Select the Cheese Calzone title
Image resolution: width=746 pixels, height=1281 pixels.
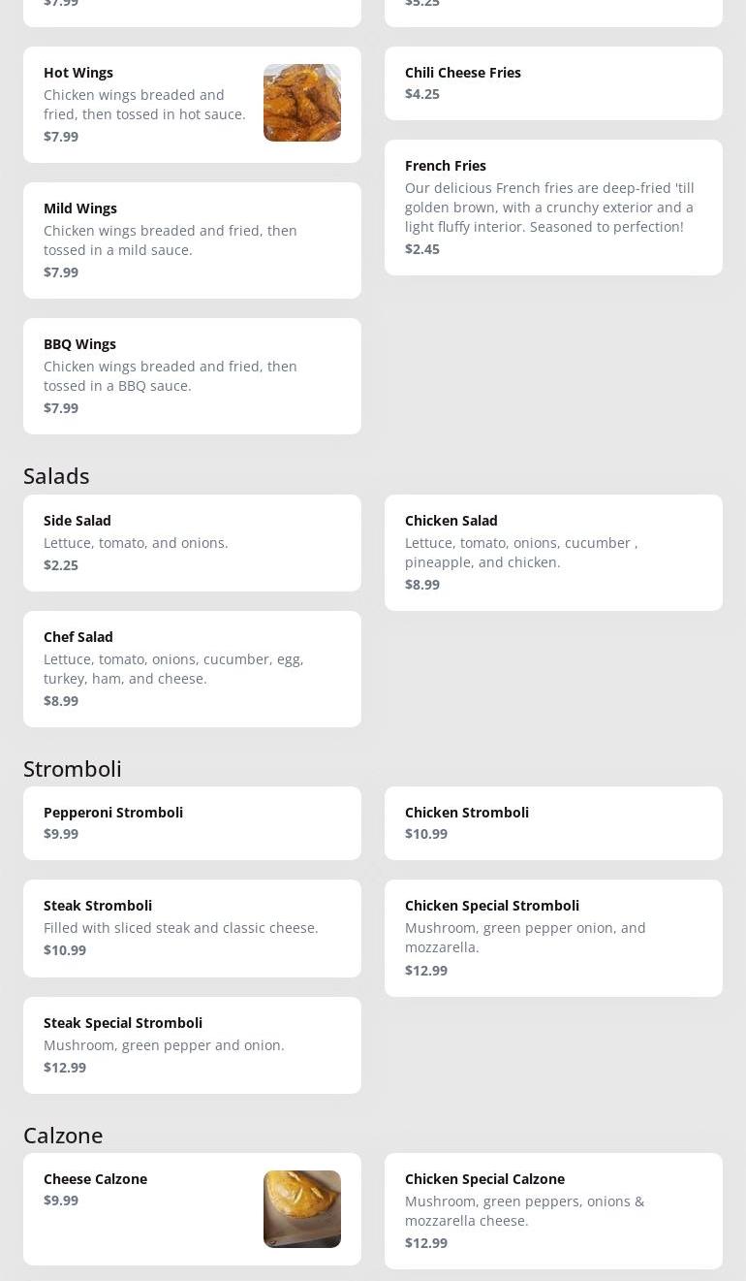[x=95, y=1178]
